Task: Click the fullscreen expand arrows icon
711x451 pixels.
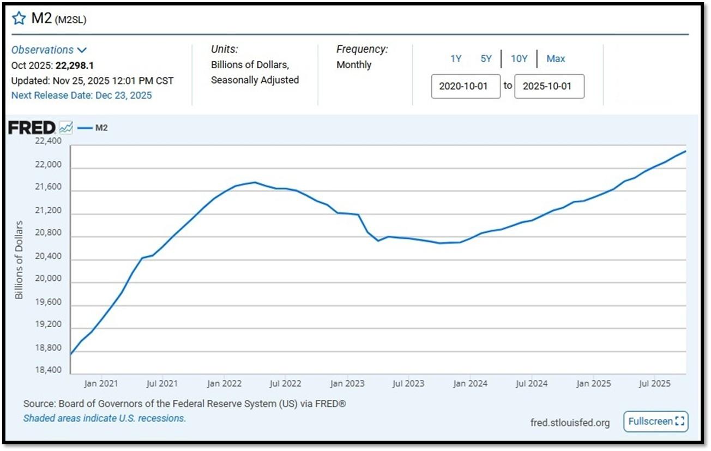Action: 679,422
